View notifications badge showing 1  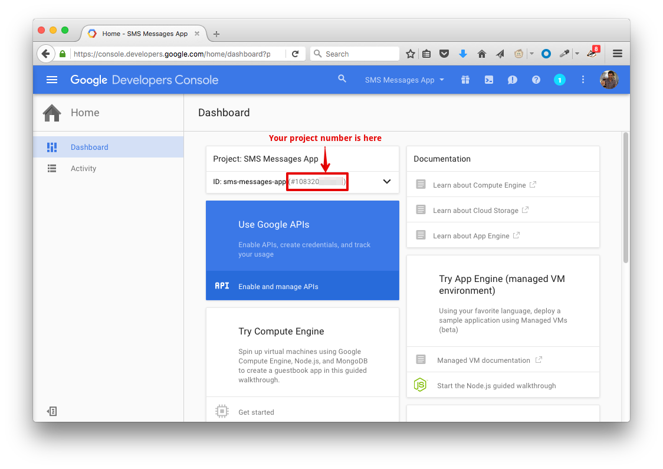pyautogui.click(x=559, y=80)
